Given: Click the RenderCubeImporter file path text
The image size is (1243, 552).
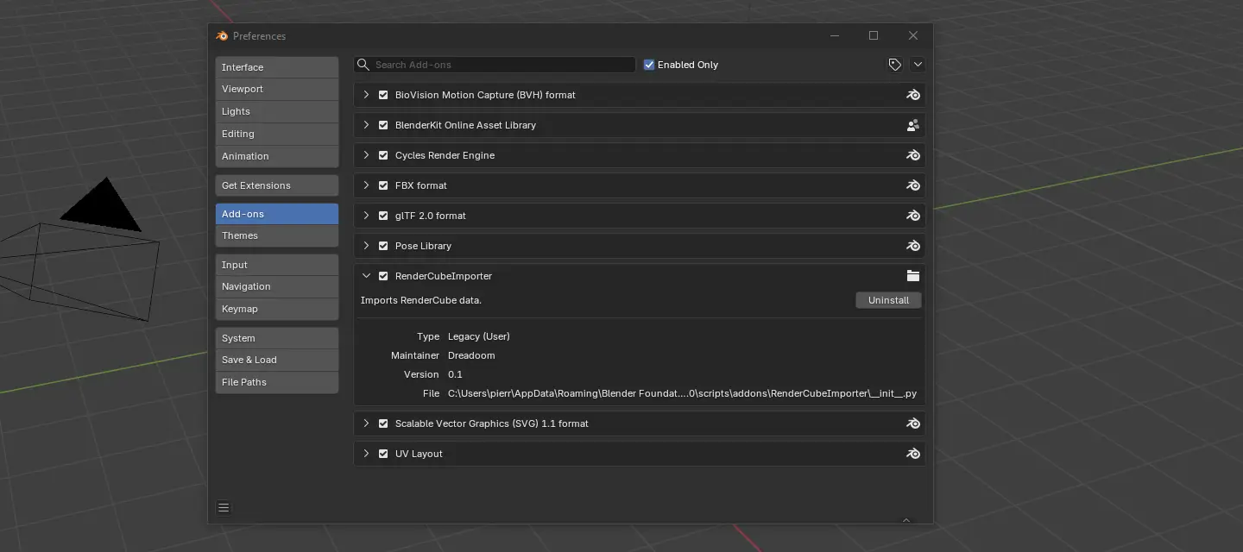Looking at the screenshot, I should pos(682,393).
